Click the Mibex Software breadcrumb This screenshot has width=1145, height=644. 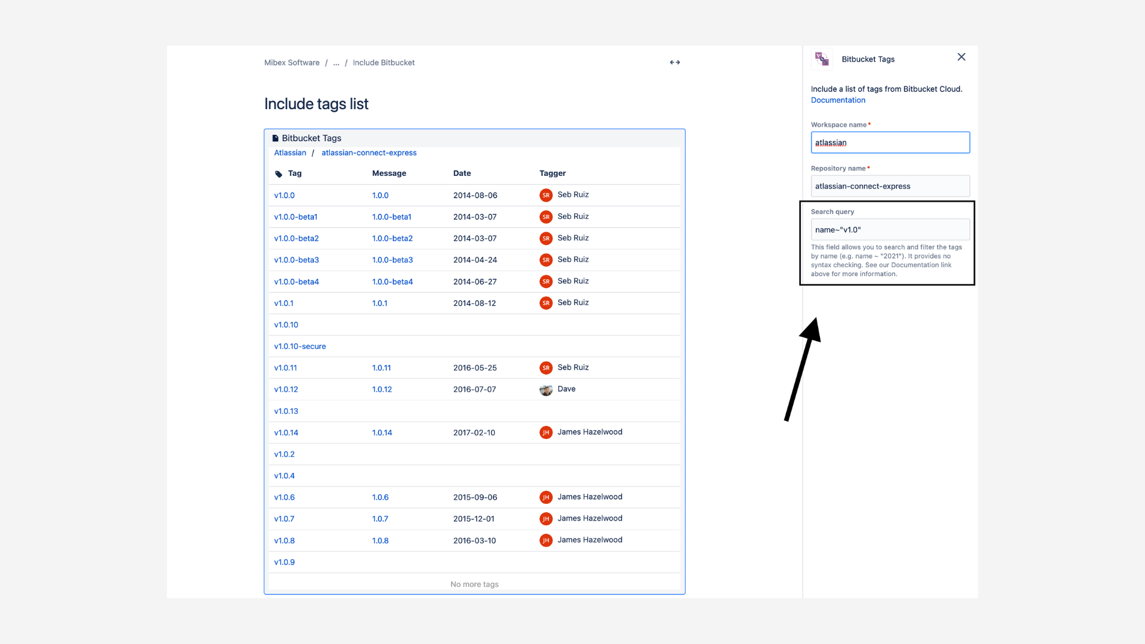[292, 62]
